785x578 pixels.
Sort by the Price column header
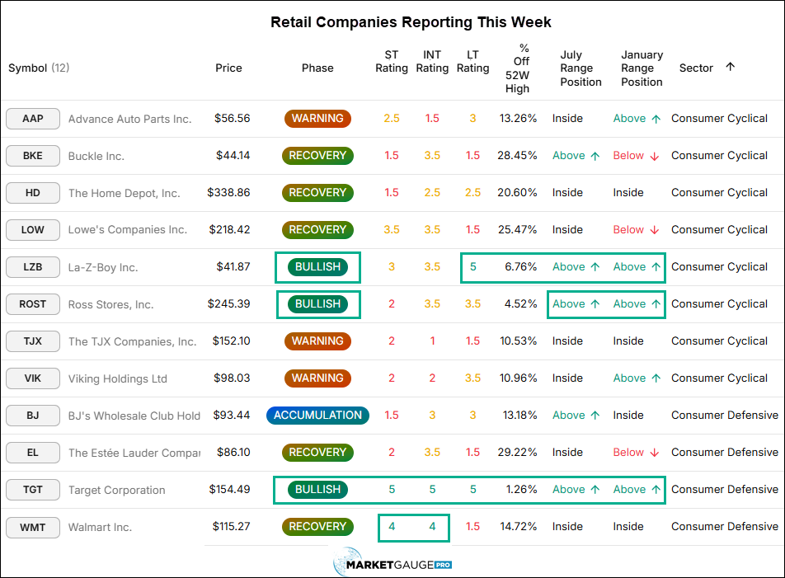(x=228, y=68)
